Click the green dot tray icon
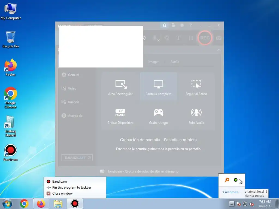Screen dimensions: 279x209 236,180
